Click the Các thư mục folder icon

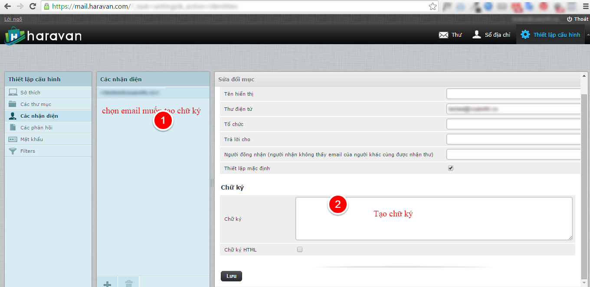[x=13, y=104]
